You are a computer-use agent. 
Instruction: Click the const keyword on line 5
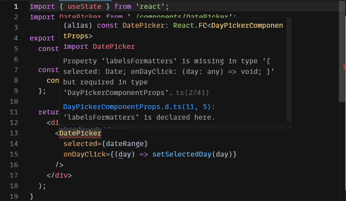coord(48,49)
